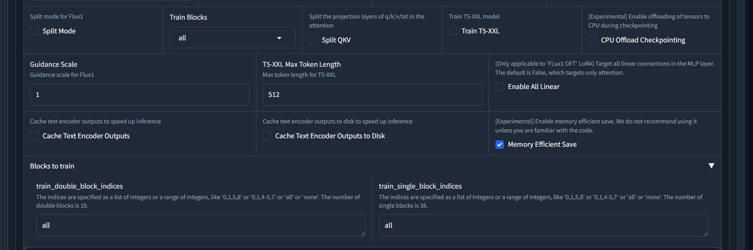Click the Guidance Scale label heading
Image resolution: width=753 pixels, height=250 pixels.
(54, 65)
